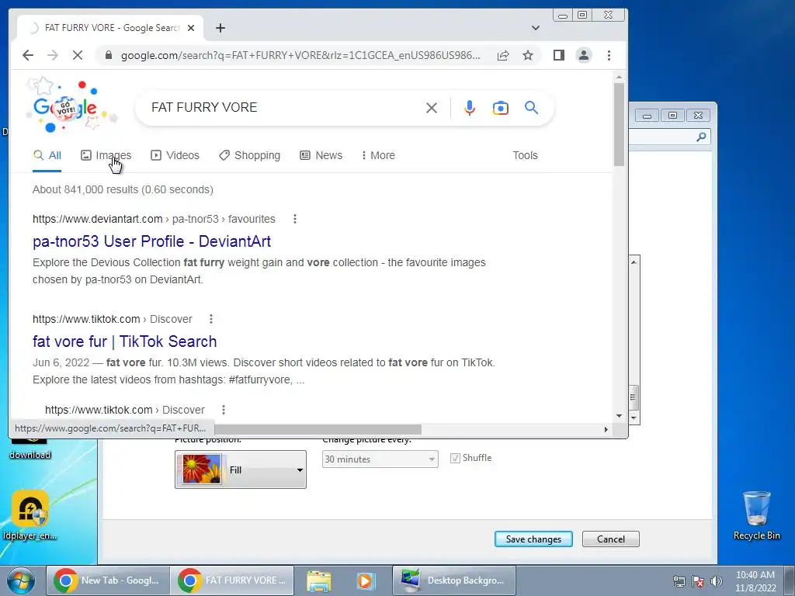
Task: Click the Chrome horizontal scrollbar thumb
Action: [x=318, y=429]
